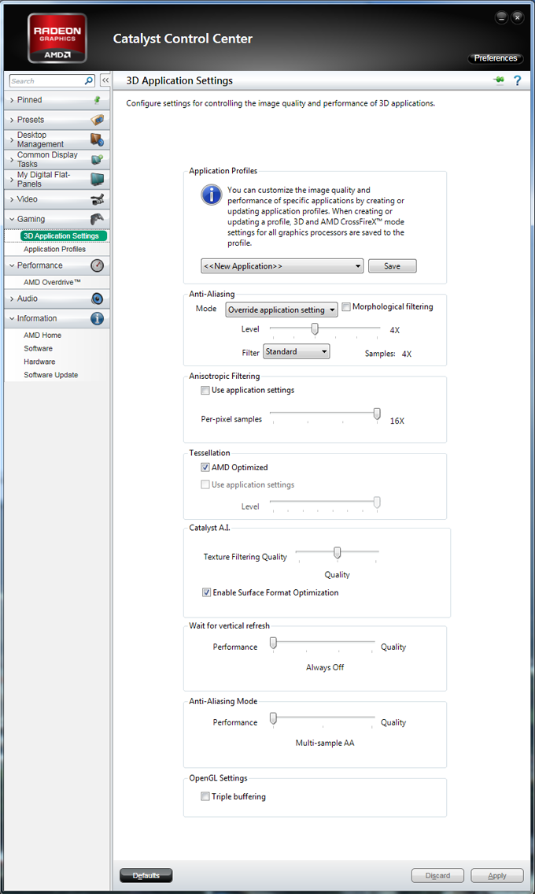535x894 pixels.
Task: Open help with the question mark icon
Action: point(518,81)
